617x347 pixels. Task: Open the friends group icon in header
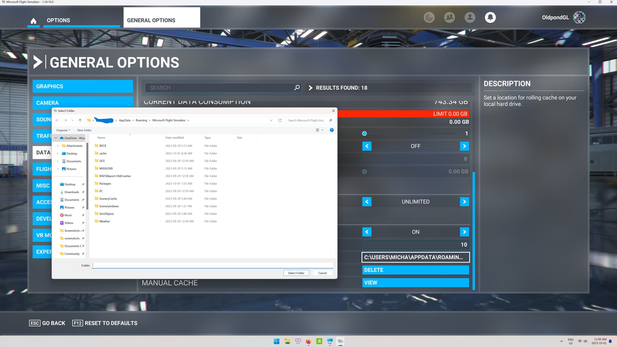449,17
